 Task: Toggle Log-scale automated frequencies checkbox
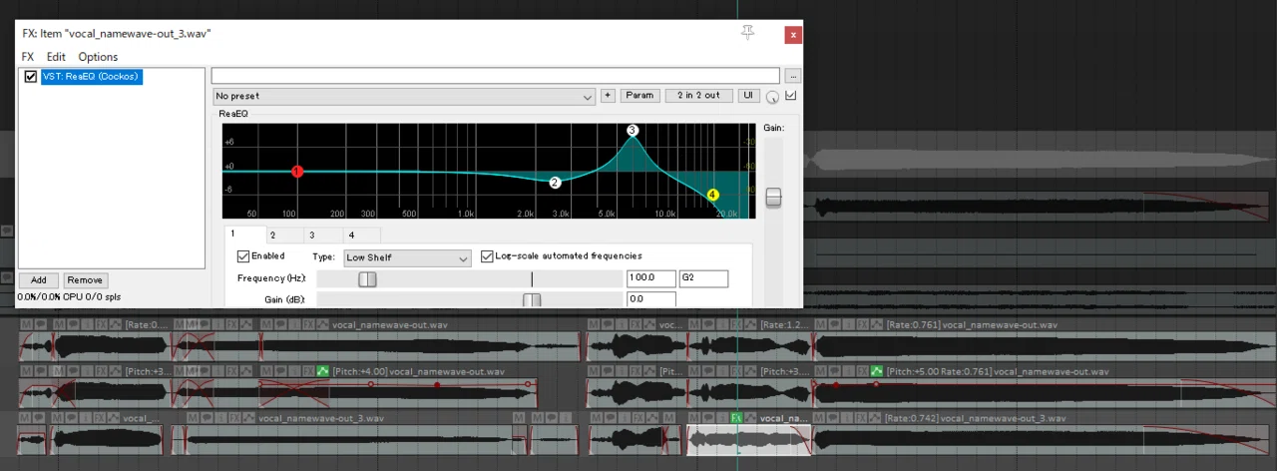click(x=487, y=256)
